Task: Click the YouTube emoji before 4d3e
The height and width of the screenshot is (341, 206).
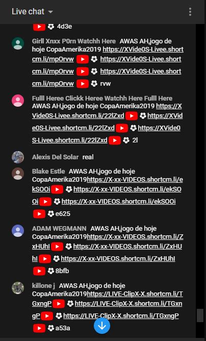Action: point(39,27)
